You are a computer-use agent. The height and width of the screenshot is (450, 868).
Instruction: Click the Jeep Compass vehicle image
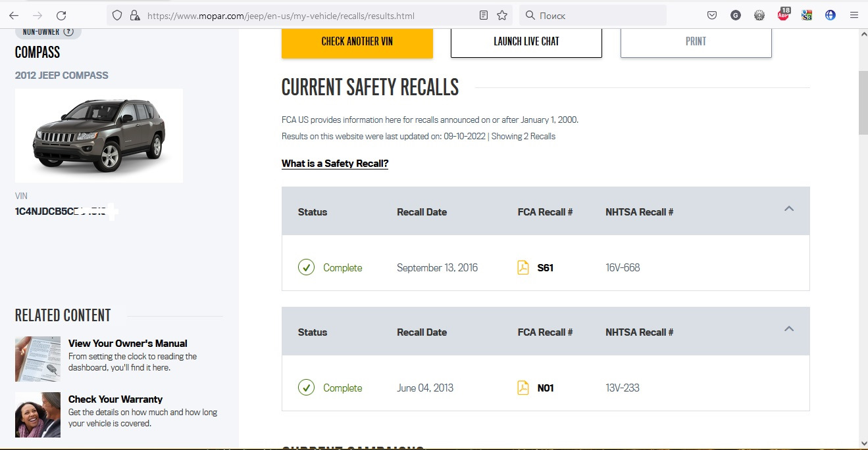point(99,135)
